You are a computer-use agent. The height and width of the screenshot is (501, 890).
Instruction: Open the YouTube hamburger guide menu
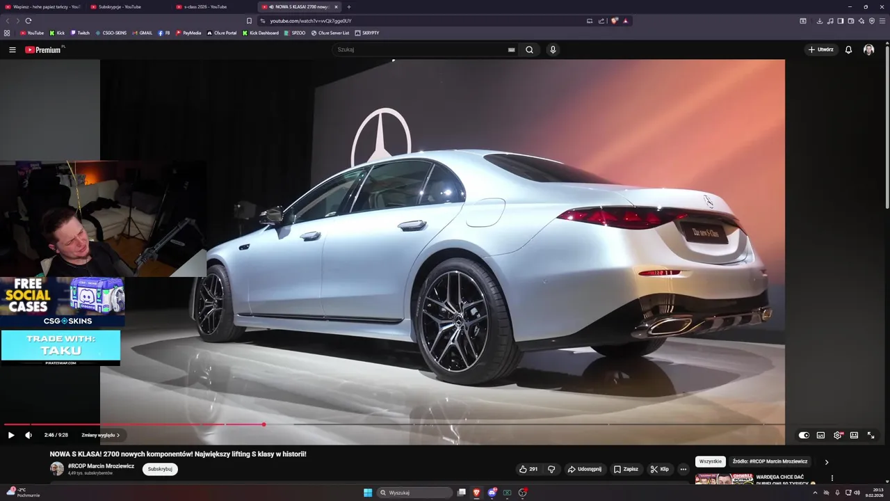tap(12, 49)
